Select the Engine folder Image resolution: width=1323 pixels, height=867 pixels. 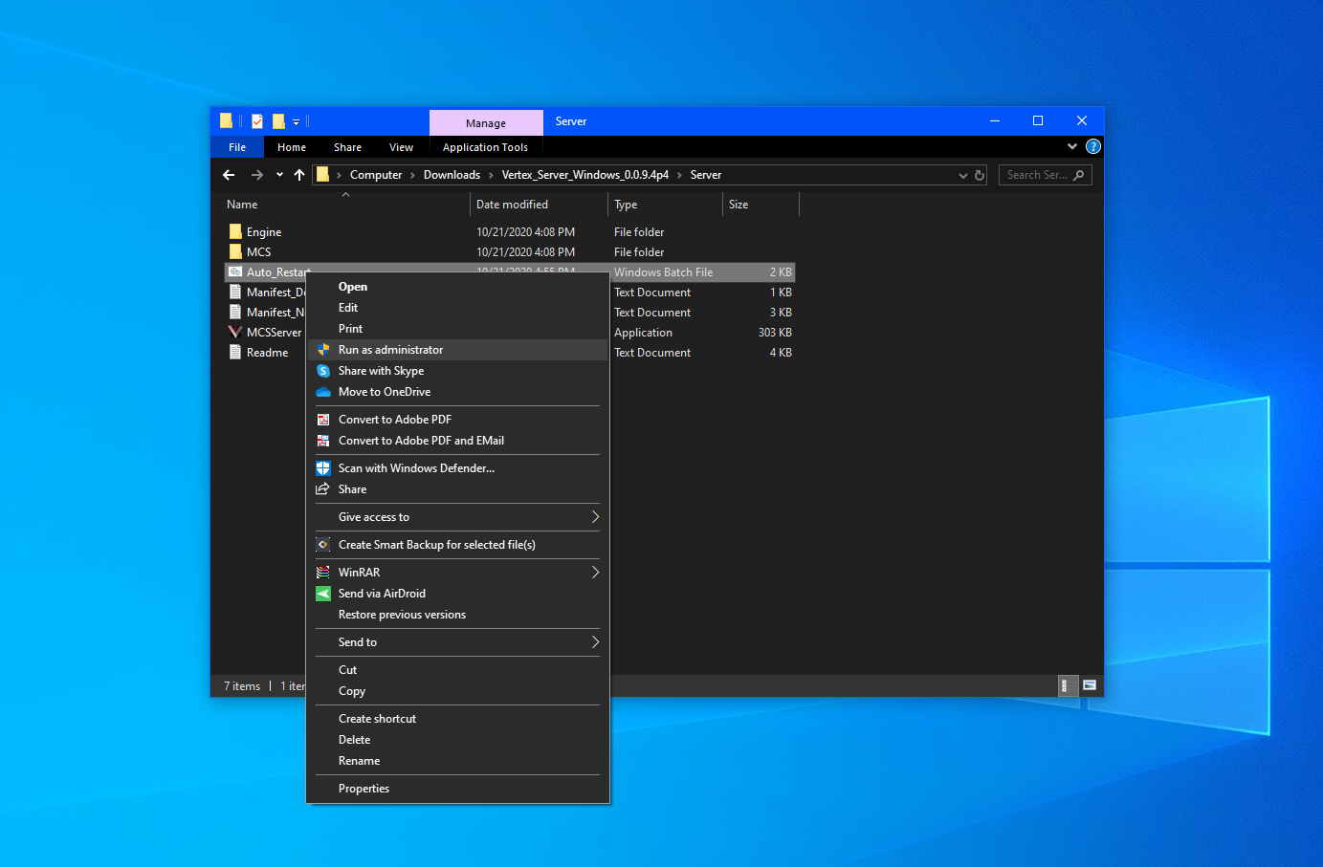(263, 232)
